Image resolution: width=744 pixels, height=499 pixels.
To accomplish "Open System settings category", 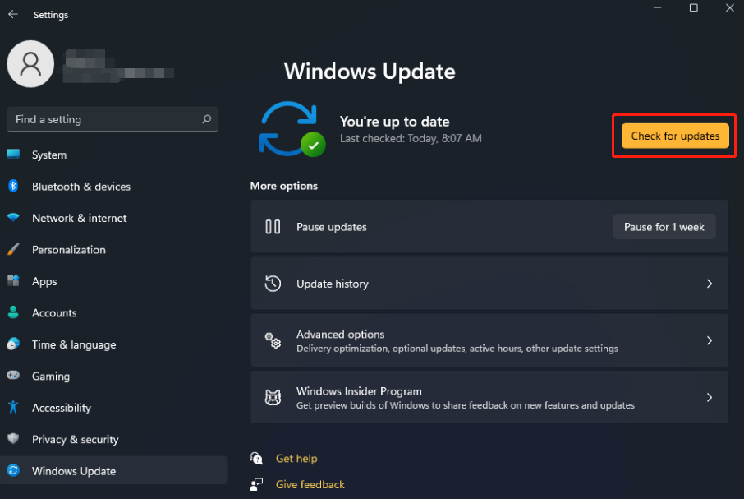I will [x=114, y=155].
